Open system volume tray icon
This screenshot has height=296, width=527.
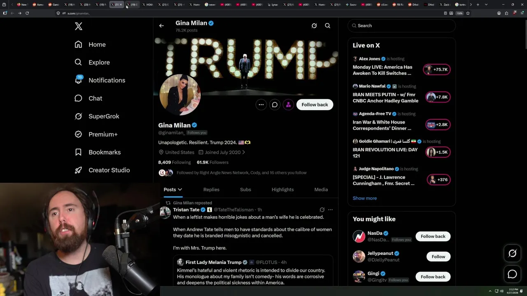501,291
